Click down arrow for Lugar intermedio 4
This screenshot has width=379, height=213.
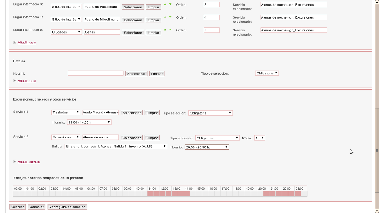click(170, 16)
